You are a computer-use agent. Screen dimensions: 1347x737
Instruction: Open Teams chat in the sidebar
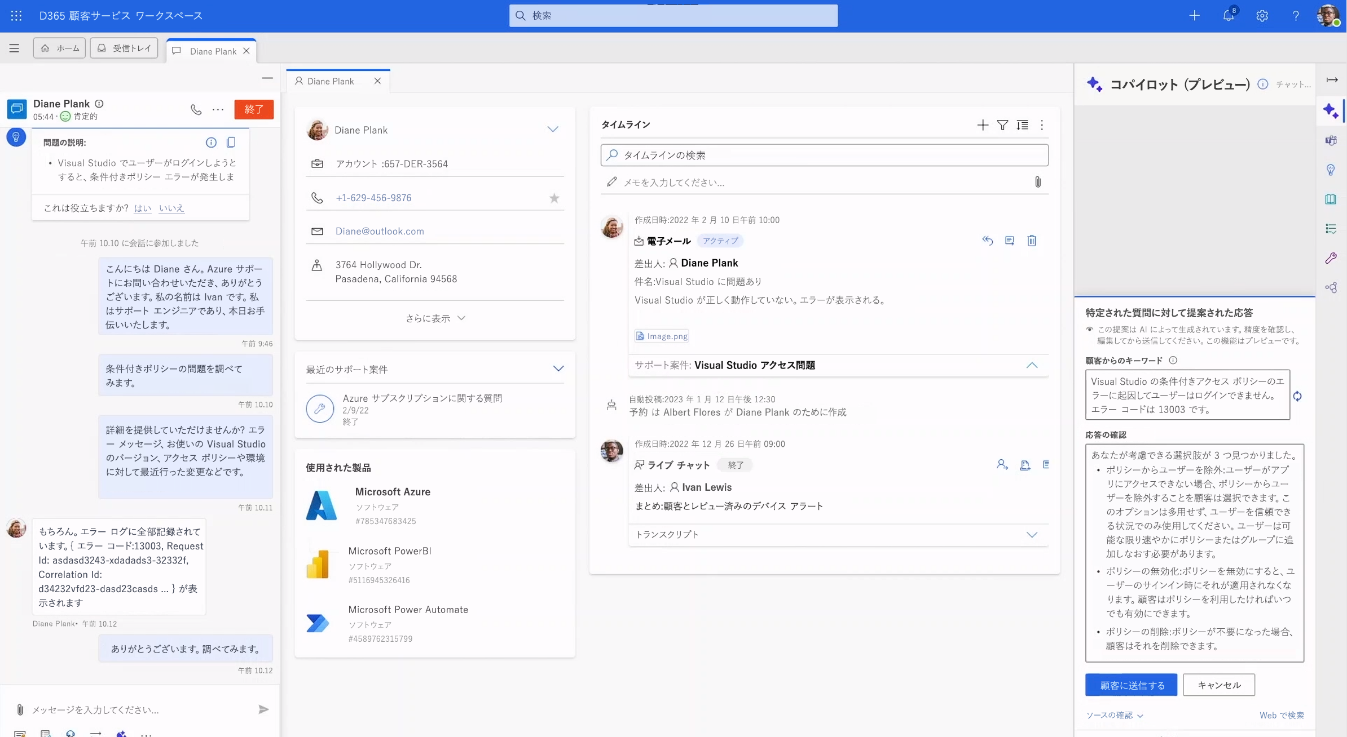click(x=1331, y=140)
